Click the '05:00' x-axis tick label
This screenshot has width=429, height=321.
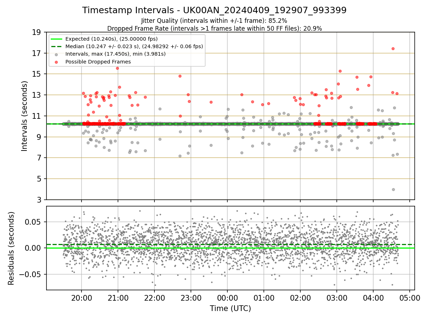point(410,298)
